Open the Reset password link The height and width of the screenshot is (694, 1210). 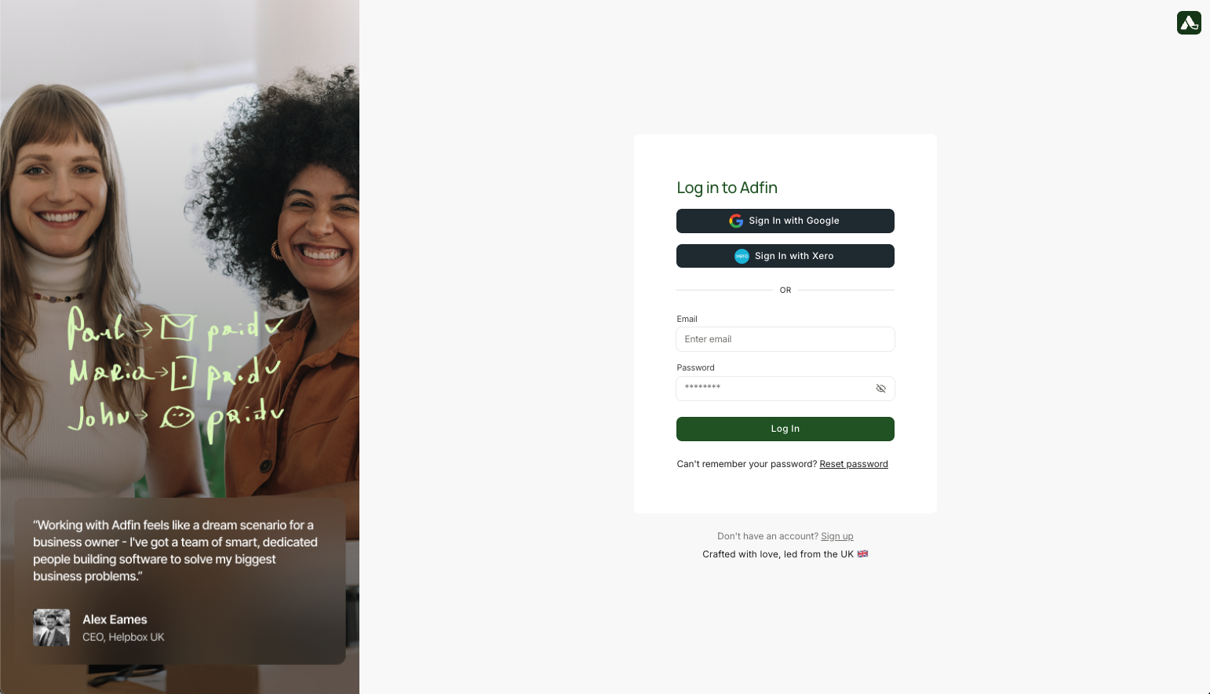coord(854,464)
